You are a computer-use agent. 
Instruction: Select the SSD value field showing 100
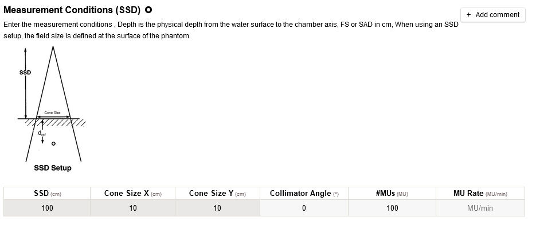(x=47, y=208)
